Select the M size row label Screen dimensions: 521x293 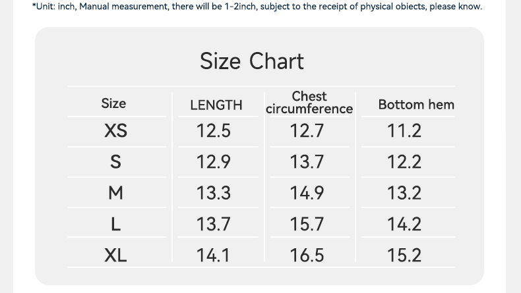115,193
